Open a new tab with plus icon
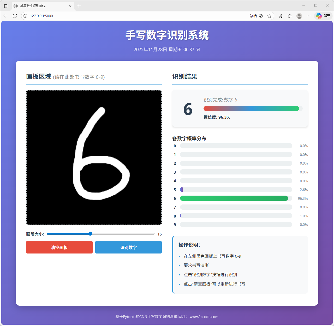This screenshot has width=334, height=326. (79, 6)
